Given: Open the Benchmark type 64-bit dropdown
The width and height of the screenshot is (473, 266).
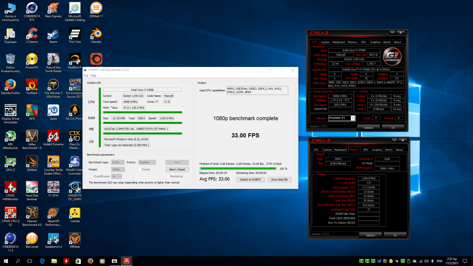Looking at the screenshot, I should [118, 162].
